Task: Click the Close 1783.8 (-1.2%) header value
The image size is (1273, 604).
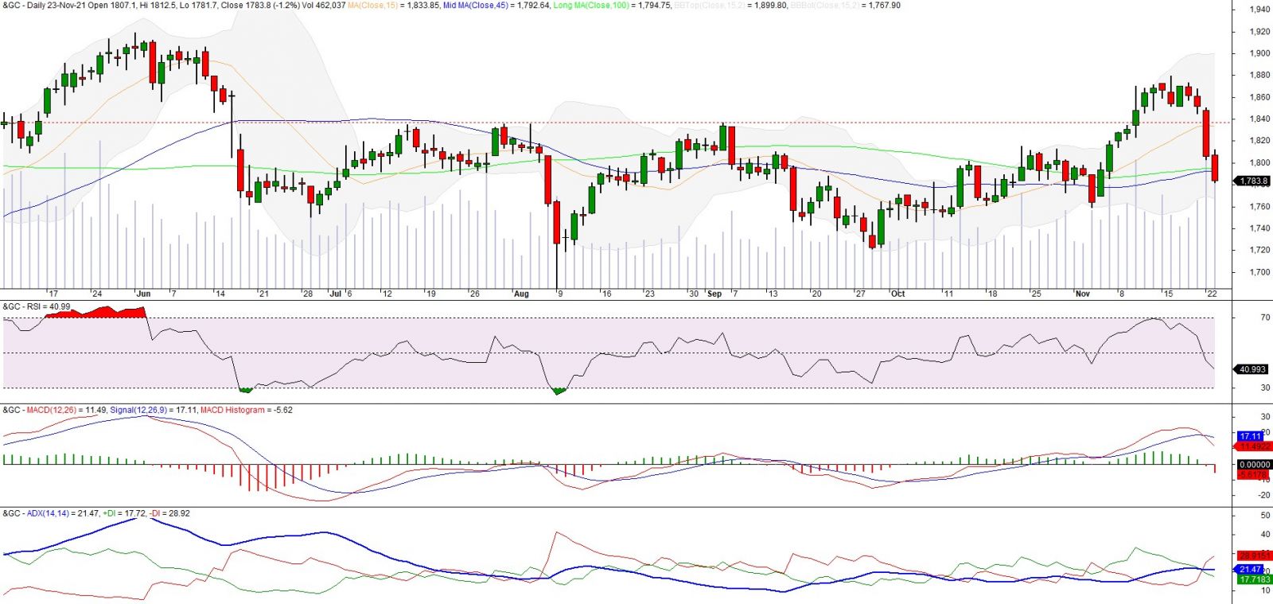Action: (259, 5)
